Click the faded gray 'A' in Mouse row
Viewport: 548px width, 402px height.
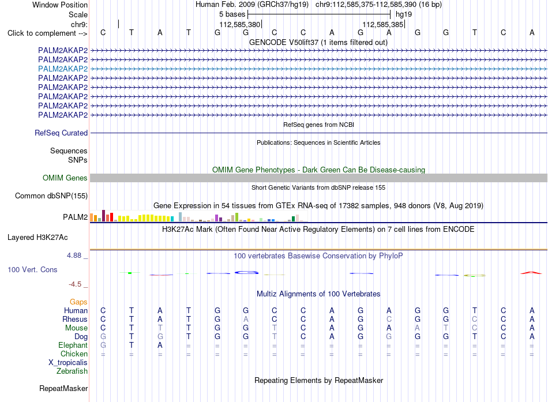point(417,328)
